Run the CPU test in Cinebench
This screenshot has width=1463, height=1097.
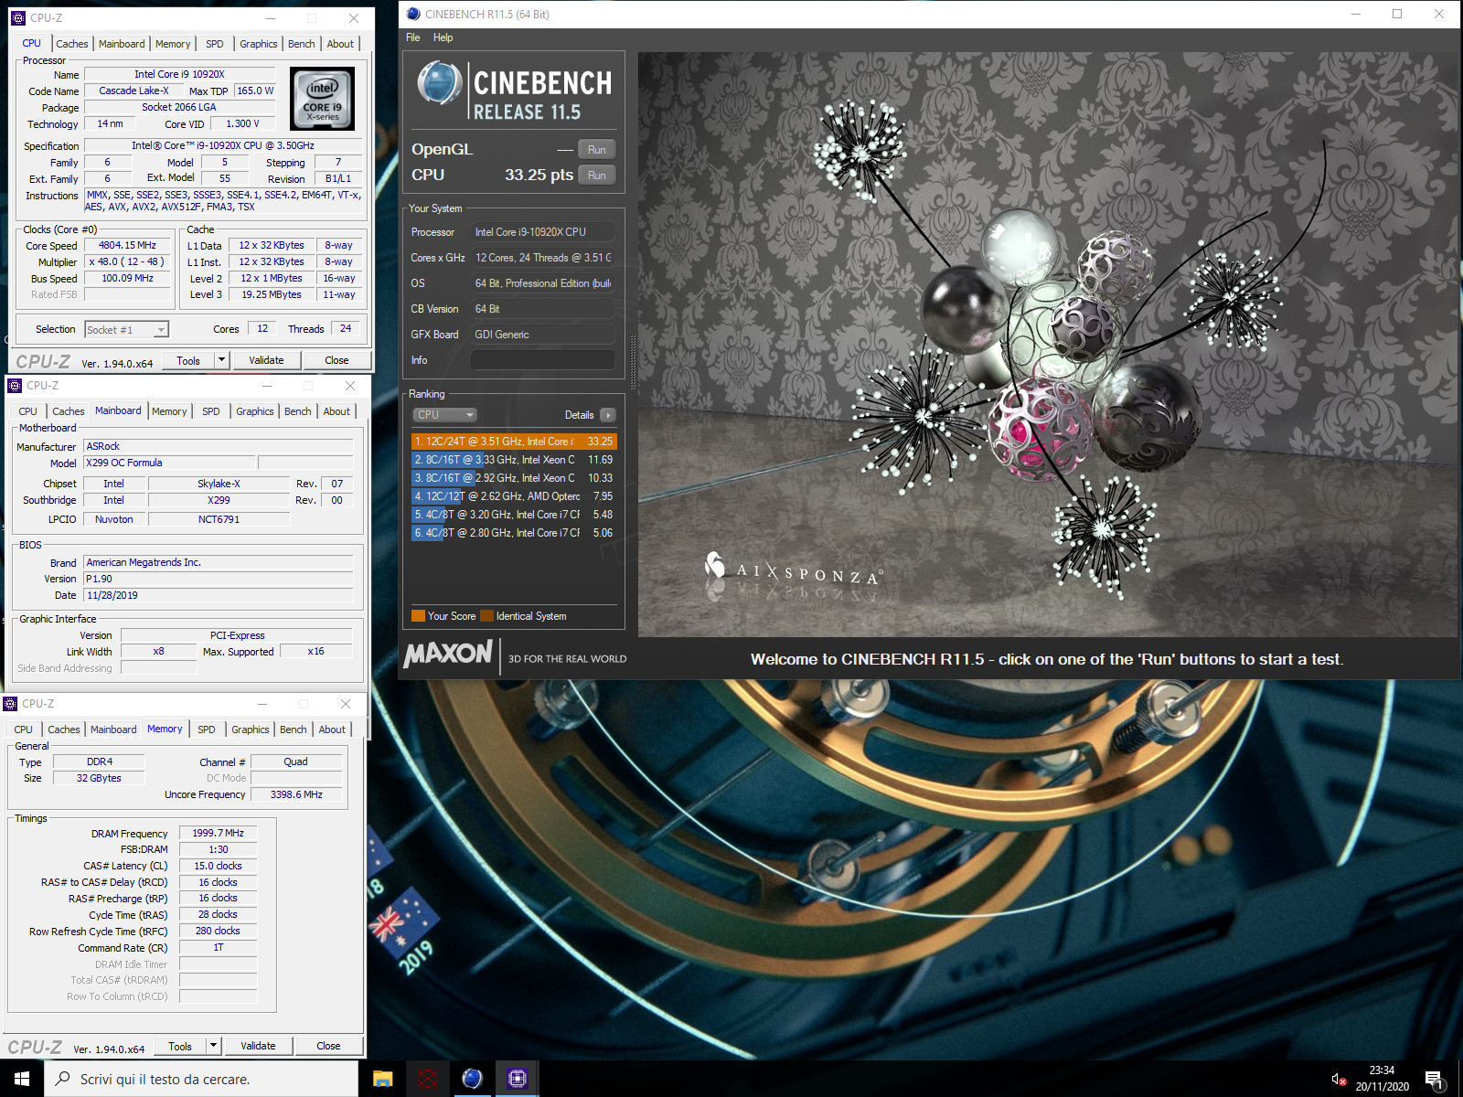(597, 176)
